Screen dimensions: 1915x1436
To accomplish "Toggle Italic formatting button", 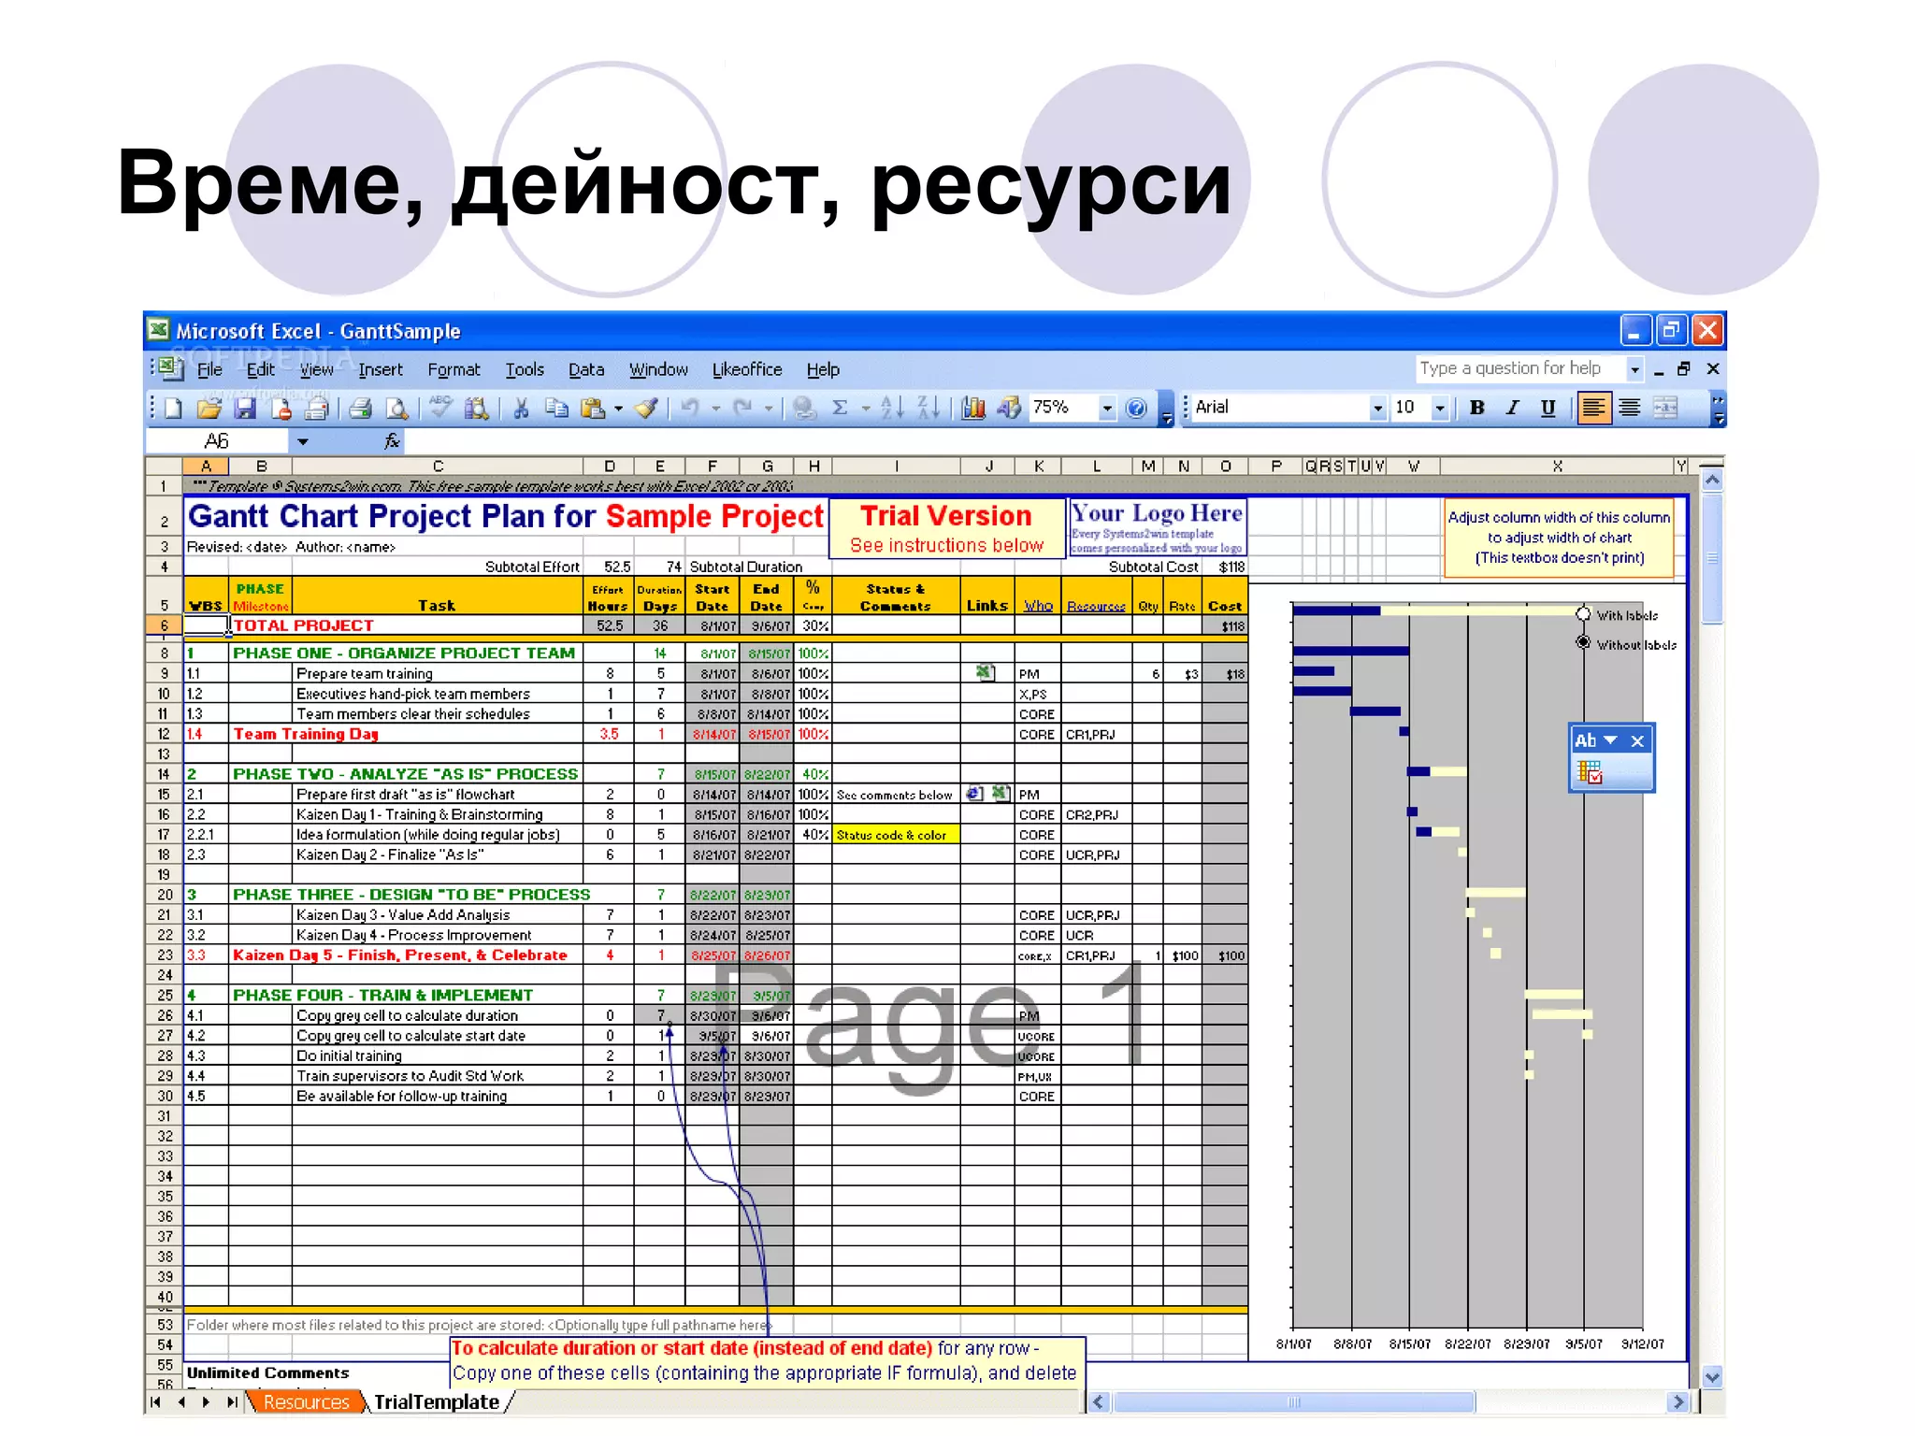I will (x=1512, y=408).
